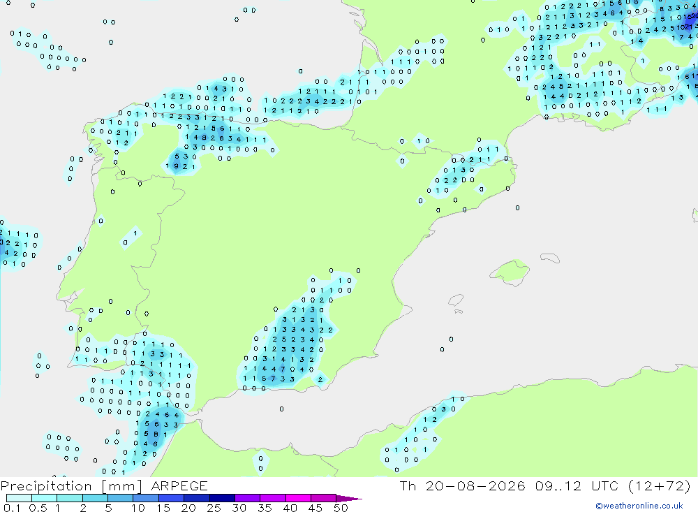This screenshot has width=698, height=512.
Task: Click the '25' legend scale label
Action: [214, 508]
